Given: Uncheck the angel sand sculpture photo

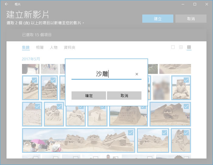Looking at the screenshot, I should pyautogui.click(x=181, y=140).
